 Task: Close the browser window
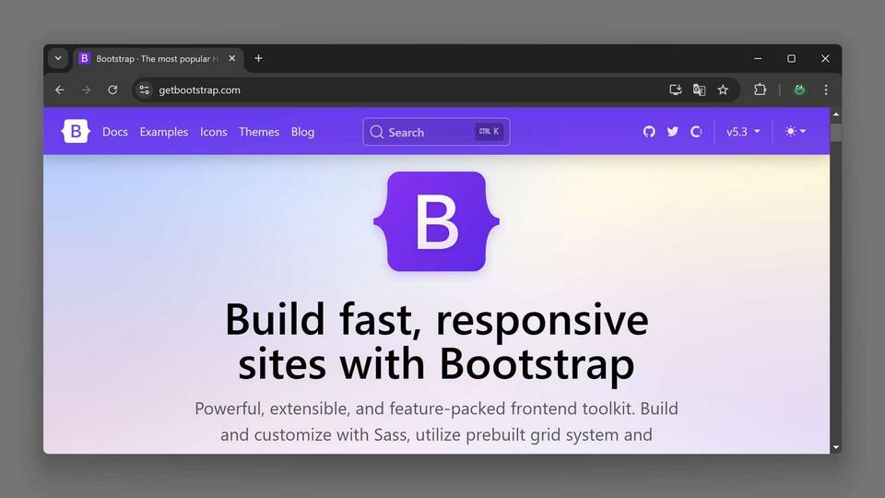[825, 58]
